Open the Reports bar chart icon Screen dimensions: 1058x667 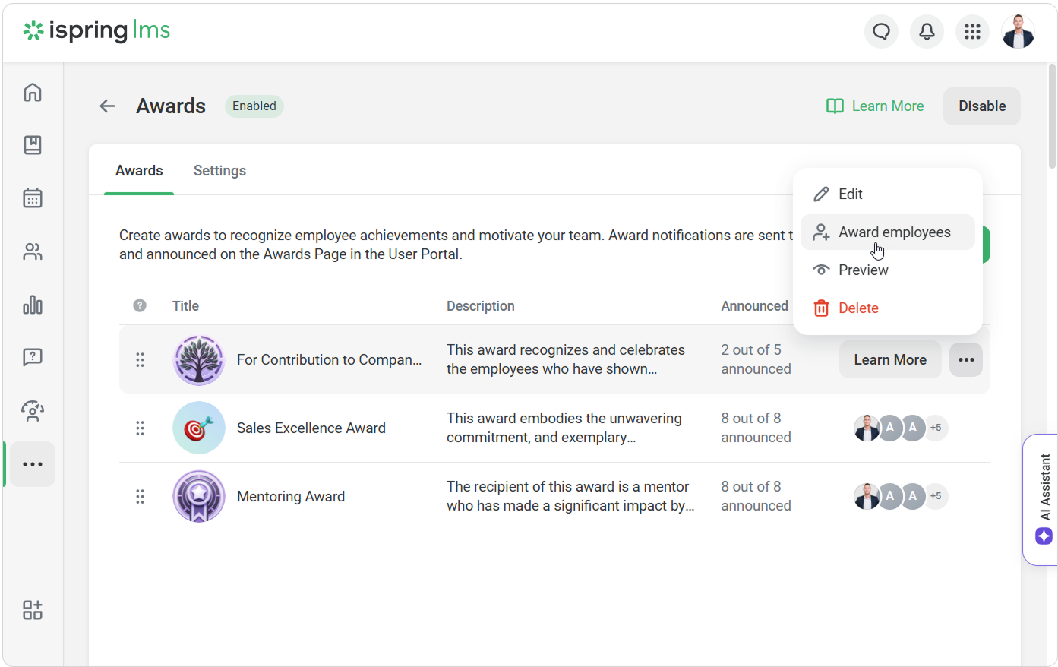33,305
